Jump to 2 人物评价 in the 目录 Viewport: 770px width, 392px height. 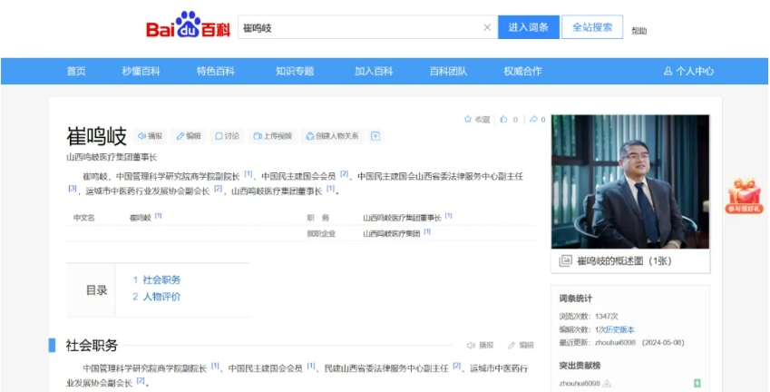[x=157, y=297]
